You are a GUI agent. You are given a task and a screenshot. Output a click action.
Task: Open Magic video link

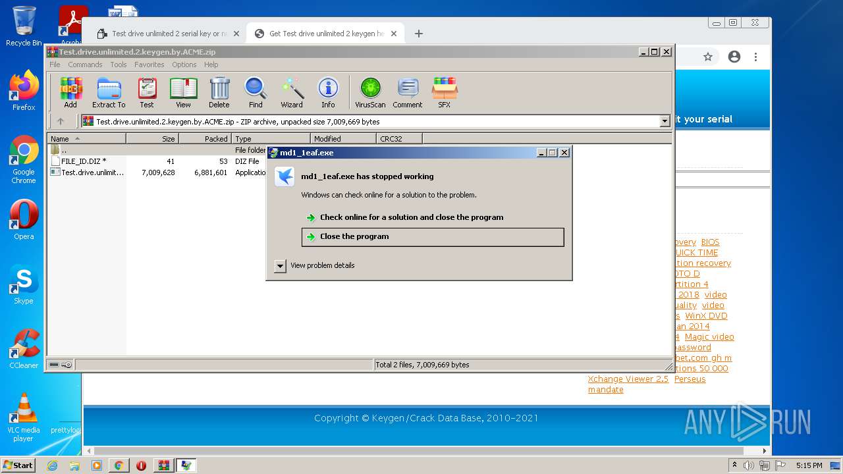coord(709,337)
